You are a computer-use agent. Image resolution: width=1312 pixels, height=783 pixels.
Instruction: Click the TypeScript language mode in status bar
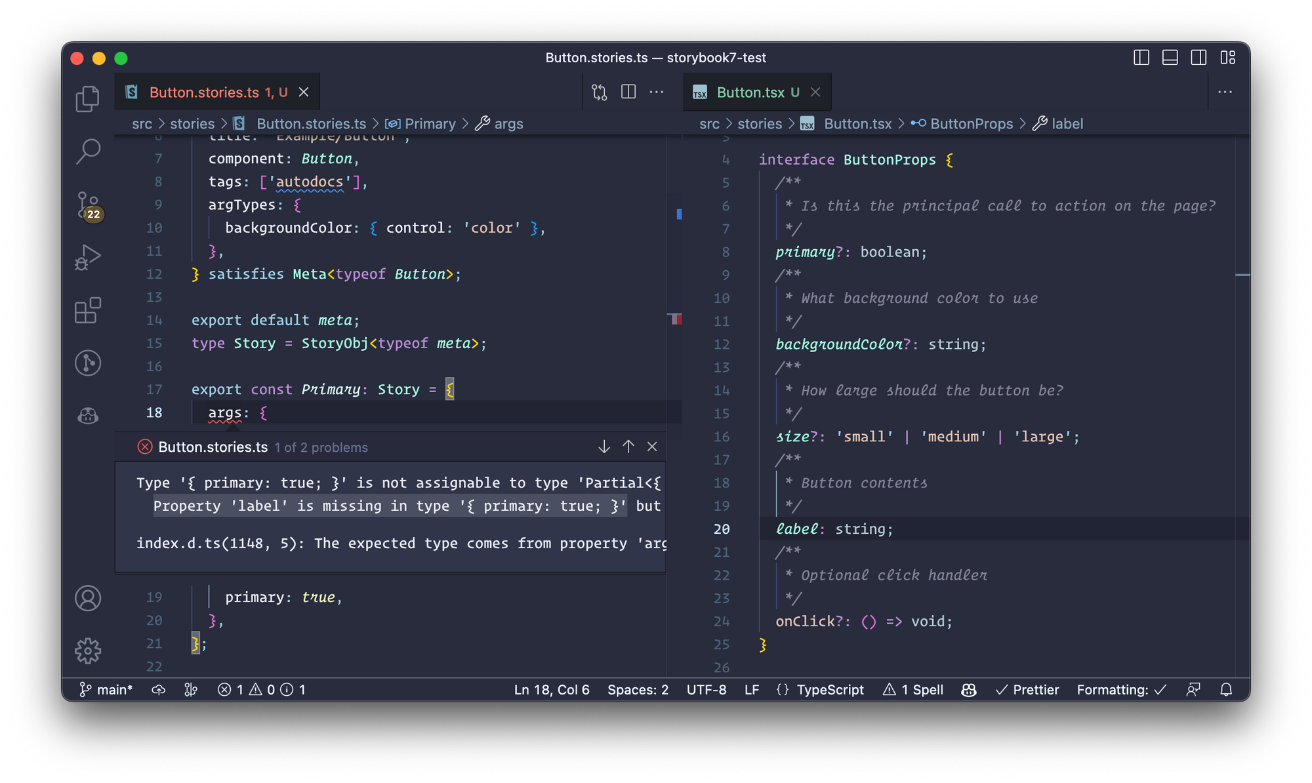(829, 690)
